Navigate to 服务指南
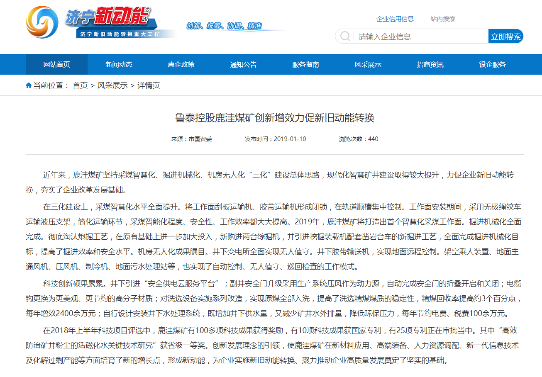The width and height of the screenshot is (542, 377). coord(305,64)
